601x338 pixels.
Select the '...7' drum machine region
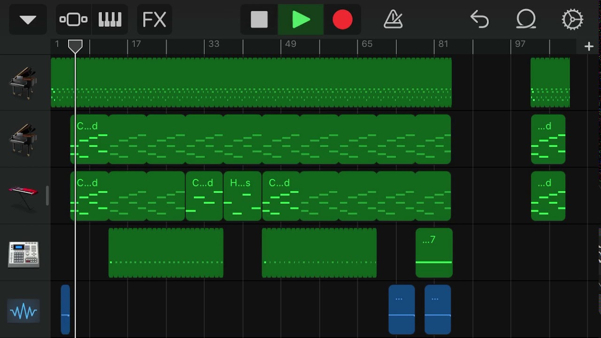pyautogui.click(x=434, y=253)
